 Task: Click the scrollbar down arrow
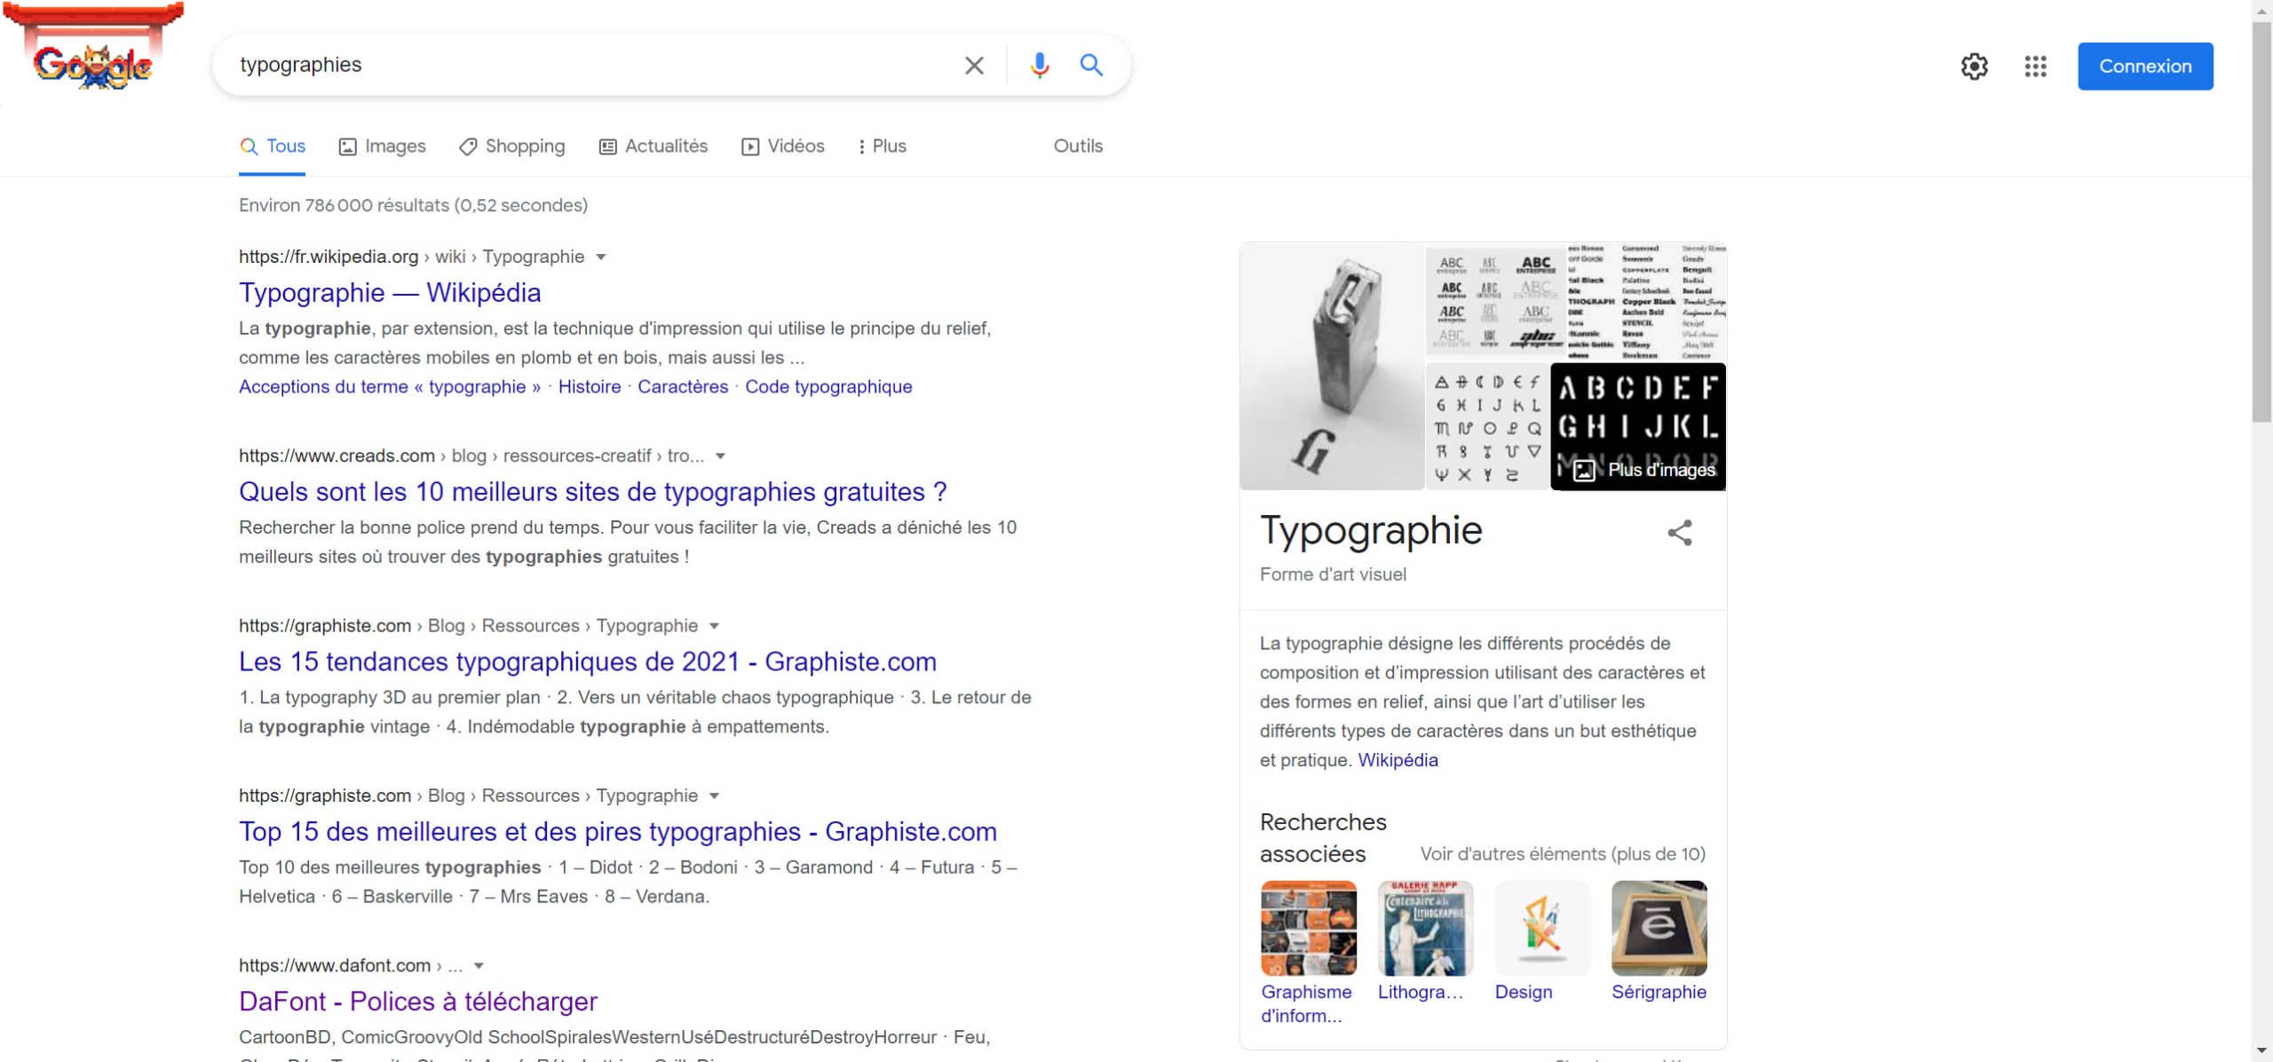pos(2261,1052)
